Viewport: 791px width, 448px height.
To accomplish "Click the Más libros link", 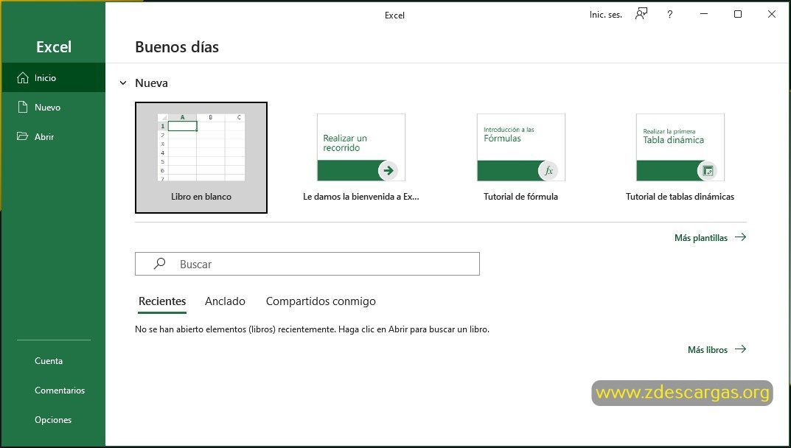I will pos(707,349).
